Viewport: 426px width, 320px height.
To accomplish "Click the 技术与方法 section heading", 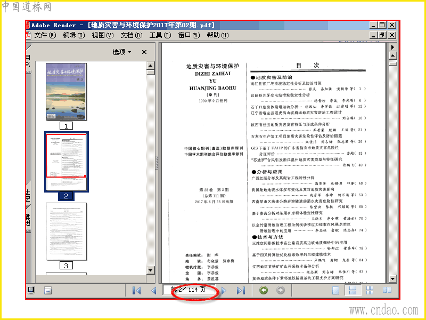I will click(x=268, y=237).
